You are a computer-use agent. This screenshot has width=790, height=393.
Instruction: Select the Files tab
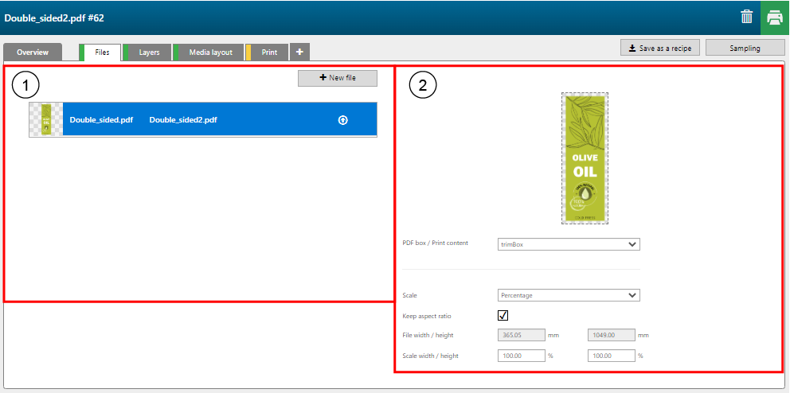click(x=102, y=53)
